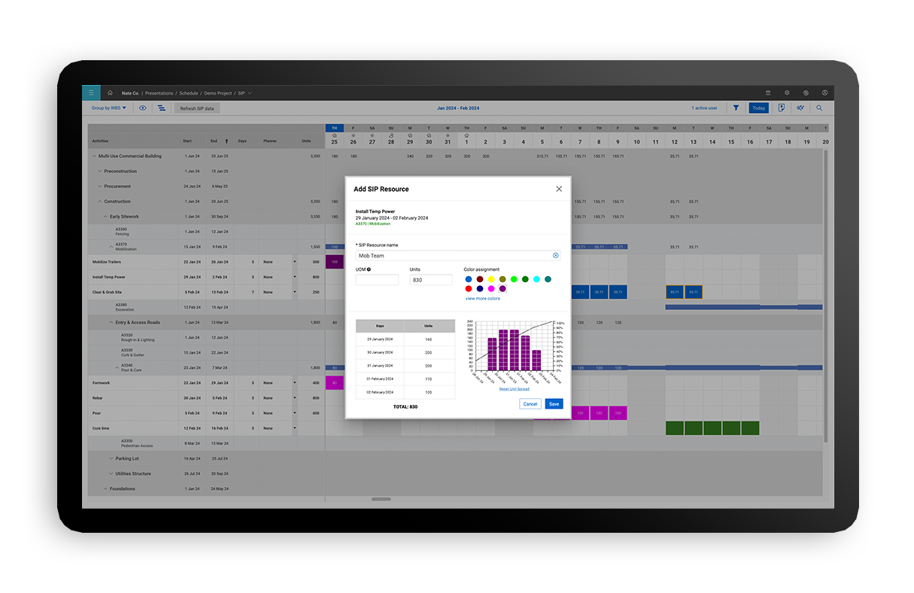The width and height of the screenshot is (914, 593).
Task: Click the search magnifier icon
Action: 819,108
